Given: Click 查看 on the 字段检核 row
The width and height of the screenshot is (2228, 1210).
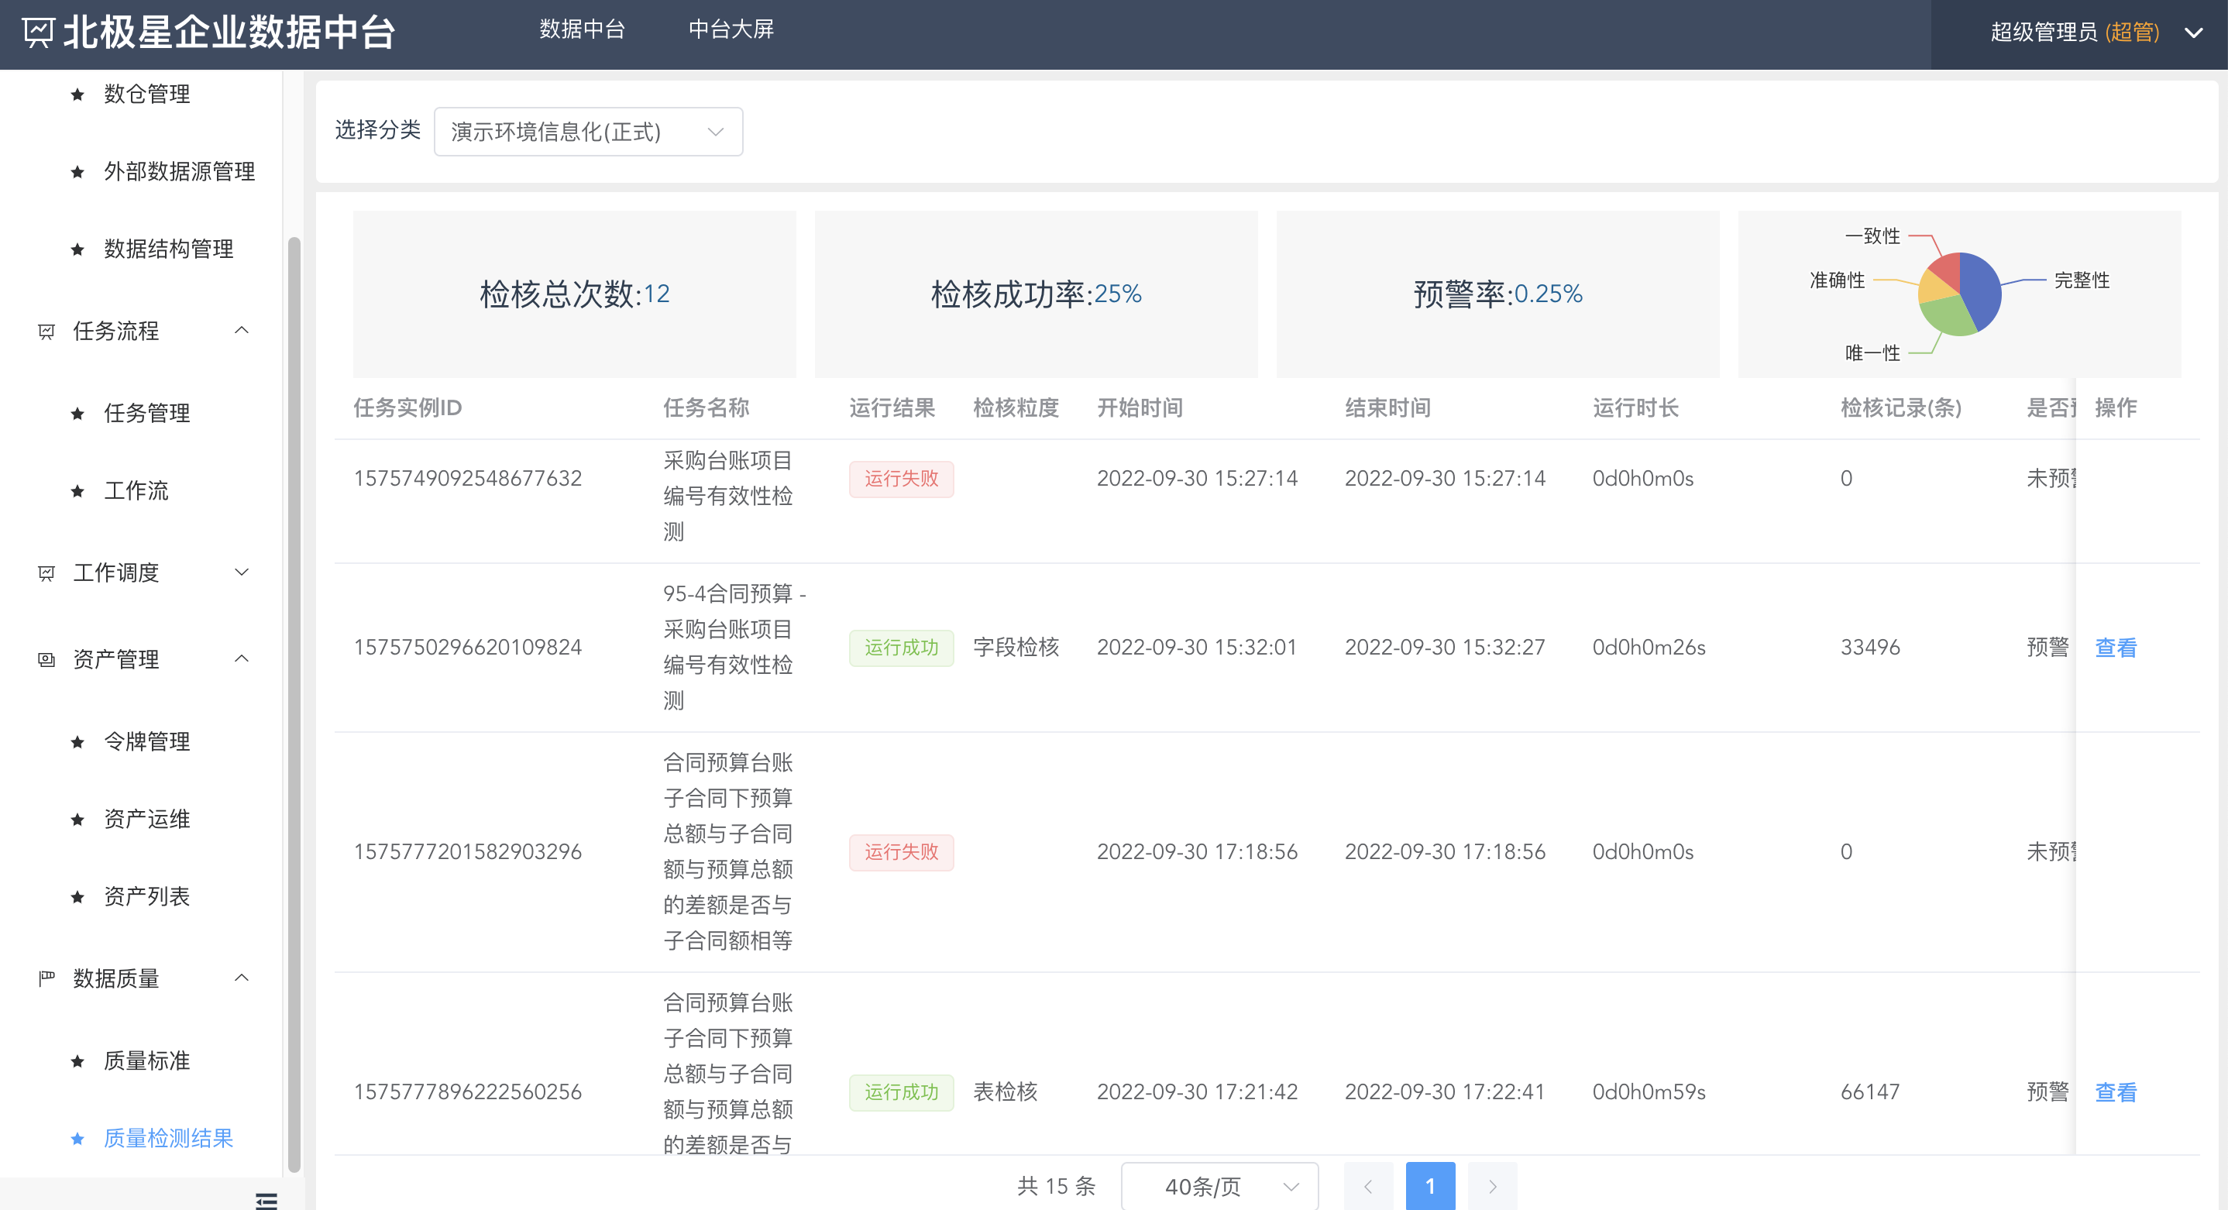Looking at the screenshot, I should [x=2115, y=647].
